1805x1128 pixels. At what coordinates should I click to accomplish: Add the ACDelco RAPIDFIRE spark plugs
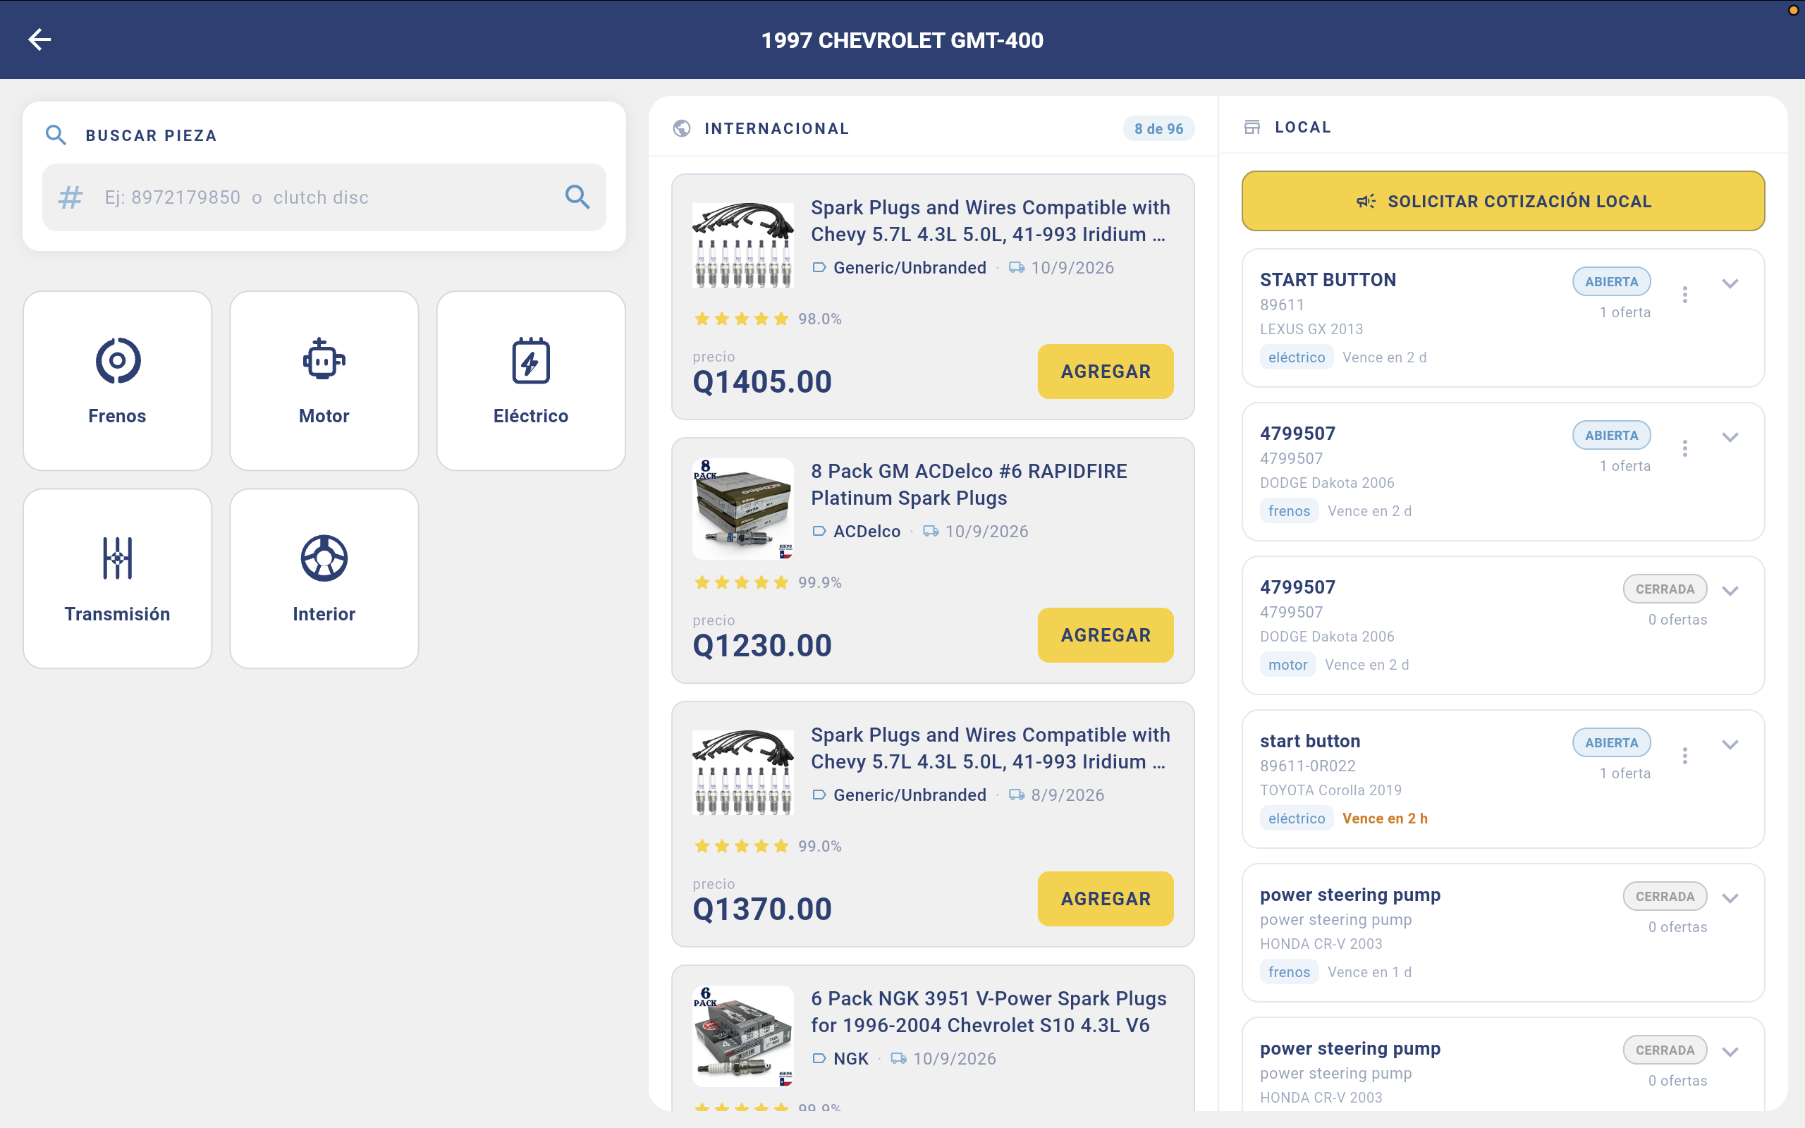(1106, 635)
